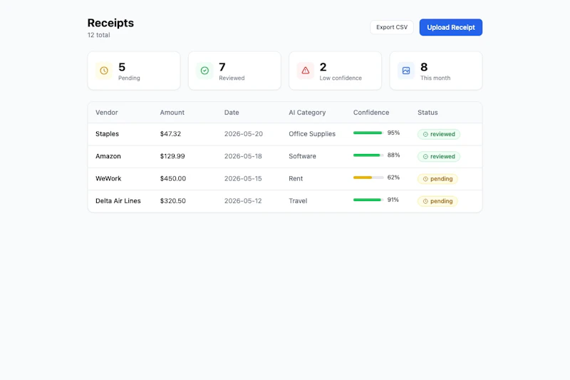Click the $129.99 amount
Screen dimensions: 570x380
click(x=172, y=156)
